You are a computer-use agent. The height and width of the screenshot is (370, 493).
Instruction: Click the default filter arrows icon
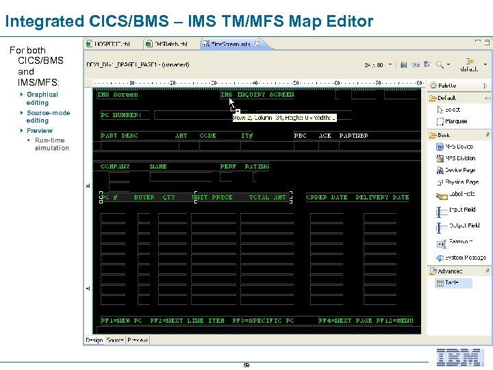point(470,61)
